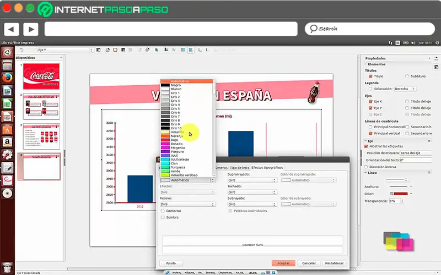441x275 pixels.
Task: Click the Chart Area toolbar icon
Action: (x=115, y=50)
